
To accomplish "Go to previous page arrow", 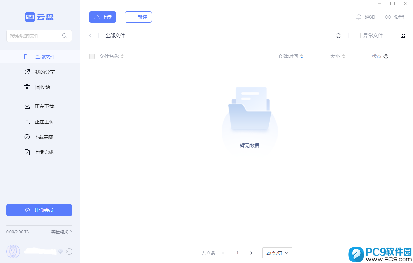I will pos(223,253).
